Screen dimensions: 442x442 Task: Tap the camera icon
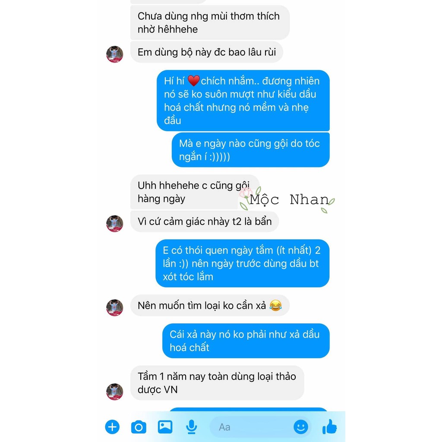[x=139, y=427]
